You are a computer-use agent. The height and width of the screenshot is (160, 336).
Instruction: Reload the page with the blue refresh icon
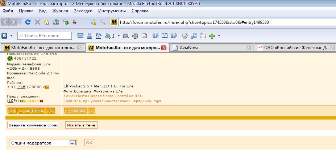[x=28, y=22]
